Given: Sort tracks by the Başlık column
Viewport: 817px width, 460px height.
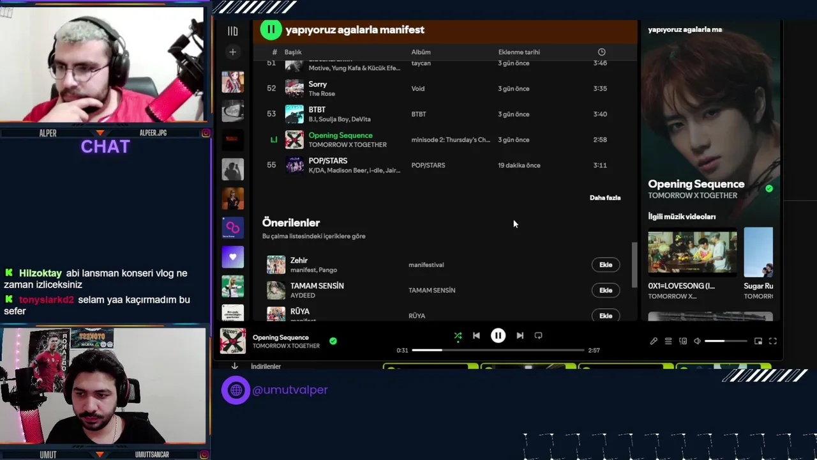Looking at the screenshot, I should click(x=293, y=52).
